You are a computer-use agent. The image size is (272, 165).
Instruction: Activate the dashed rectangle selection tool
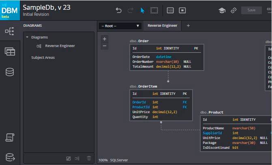pyautogui.click(x=154, y=11)
